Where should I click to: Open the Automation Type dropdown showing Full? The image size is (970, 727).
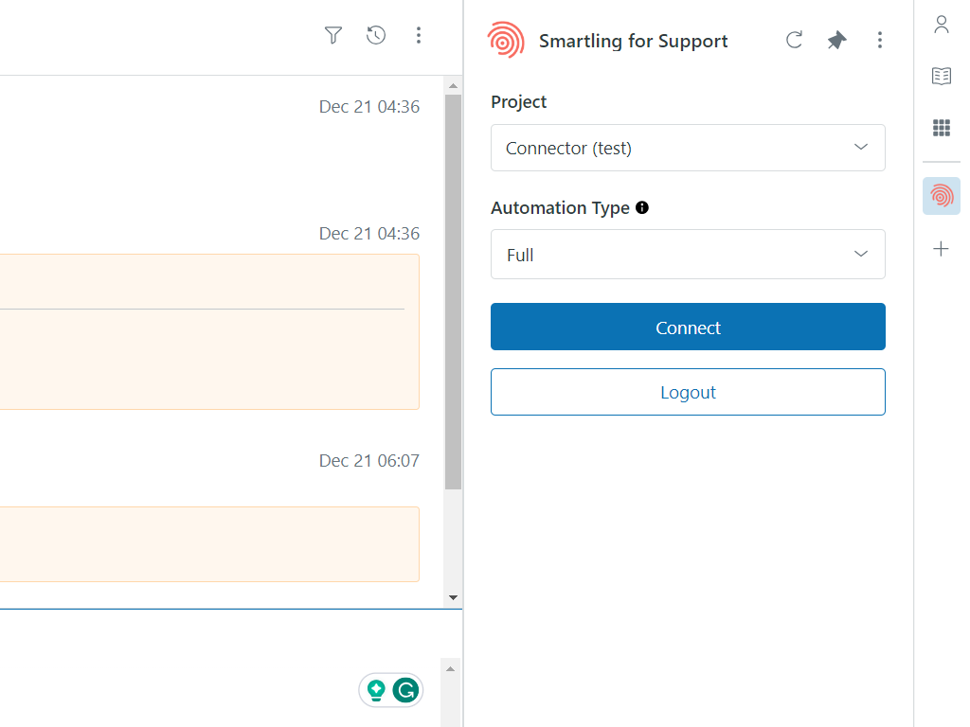688,254
